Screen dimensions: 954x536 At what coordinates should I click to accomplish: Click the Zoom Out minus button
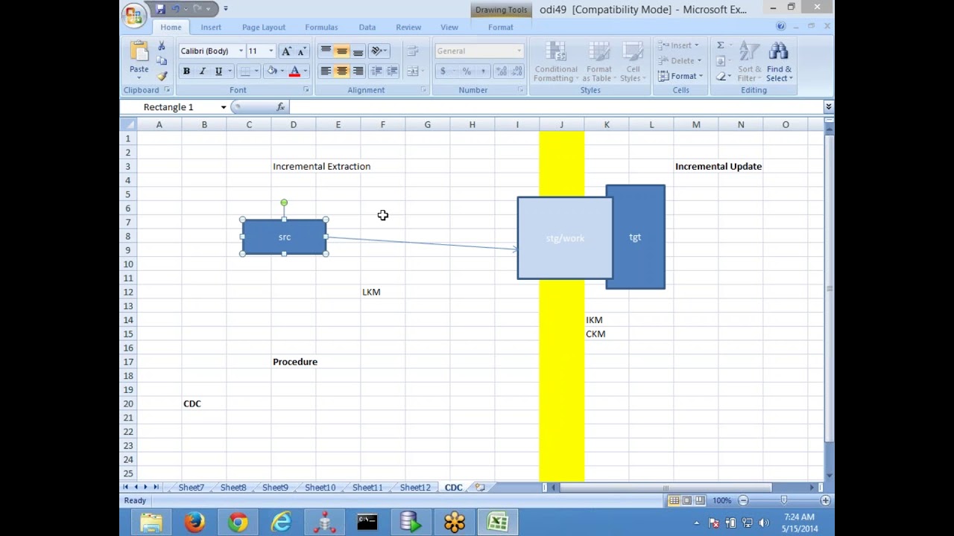point(743,501)
